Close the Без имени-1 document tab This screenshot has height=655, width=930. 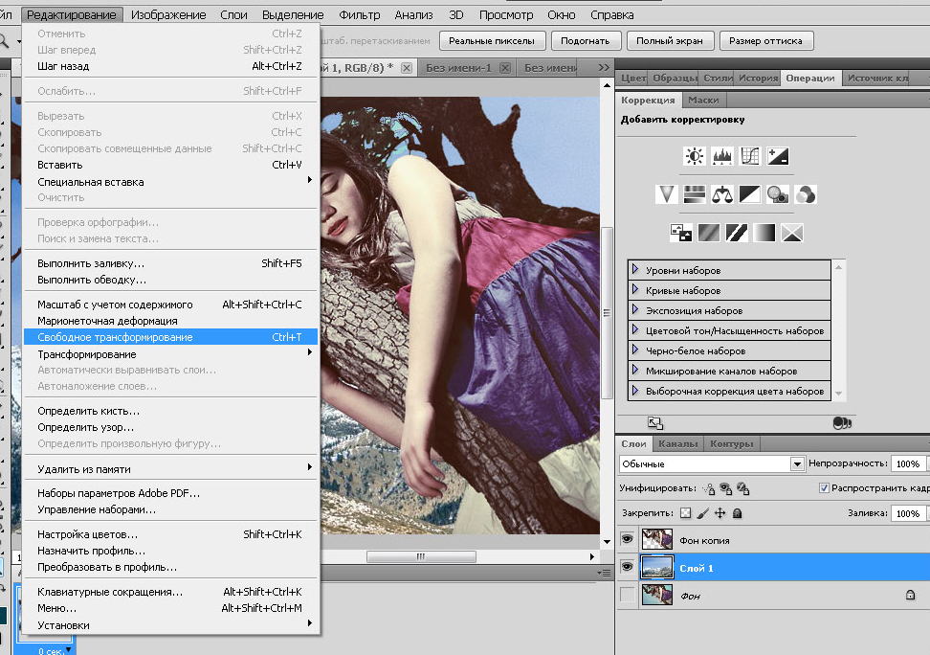point(505,68)
